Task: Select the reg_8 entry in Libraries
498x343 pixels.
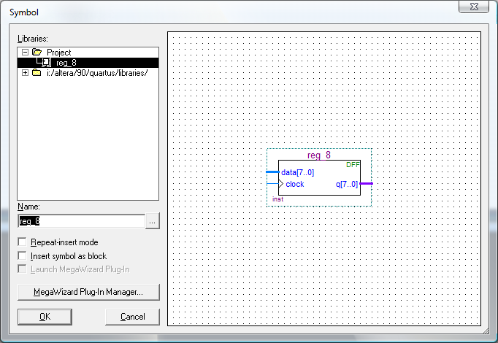Action: (88, 63)
